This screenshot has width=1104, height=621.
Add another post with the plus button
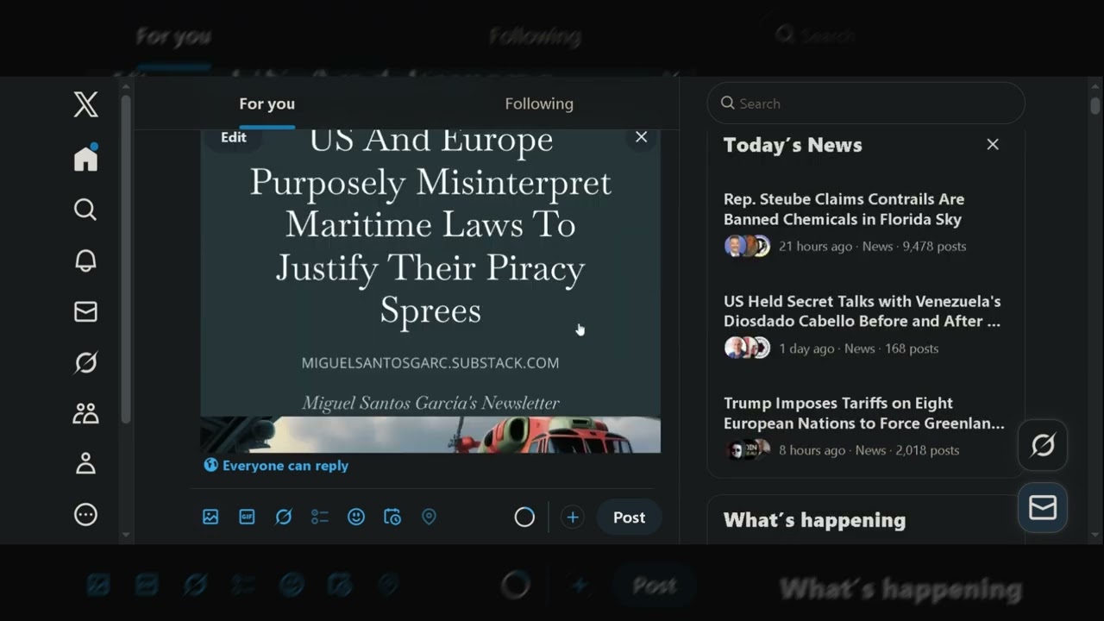[572, 517]
